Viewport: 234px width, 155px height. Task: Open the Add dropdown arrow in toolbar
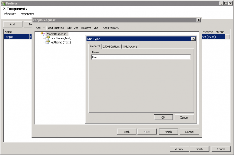tap(44, 28)
